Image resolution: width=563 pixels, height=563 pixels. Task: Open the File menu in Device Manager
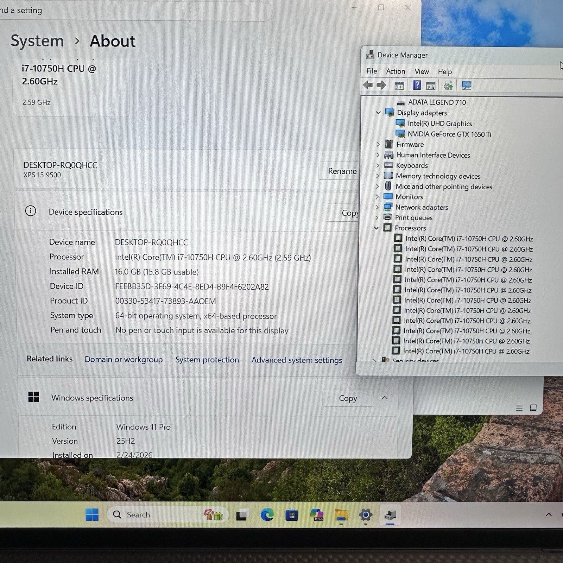coord(372,71)
